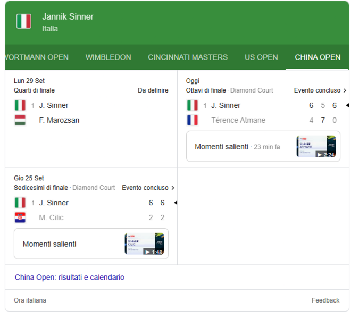Click France flag next to Térence Atmane
This screenshot has width=359, height=319.
(192, 120)
